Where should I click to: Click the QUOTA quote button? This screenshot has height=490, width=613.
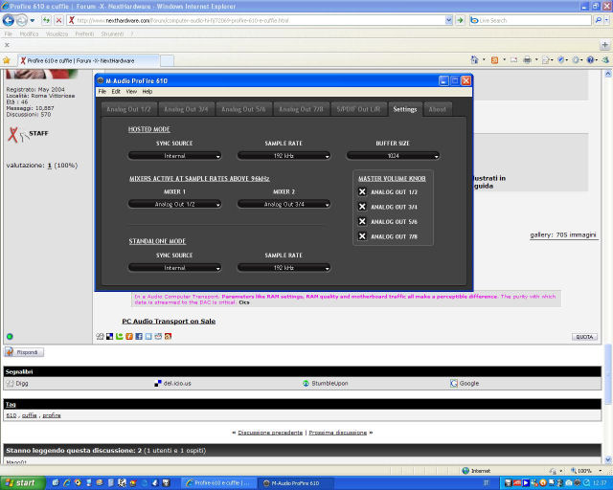point(584,337)
